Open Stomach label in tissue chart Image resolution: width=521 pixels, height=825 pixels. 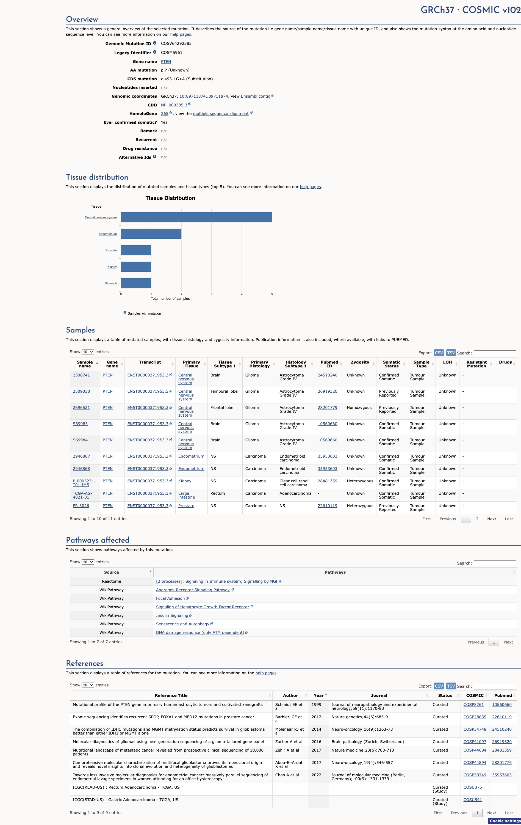pyautogui.click(x=110, y=283)
